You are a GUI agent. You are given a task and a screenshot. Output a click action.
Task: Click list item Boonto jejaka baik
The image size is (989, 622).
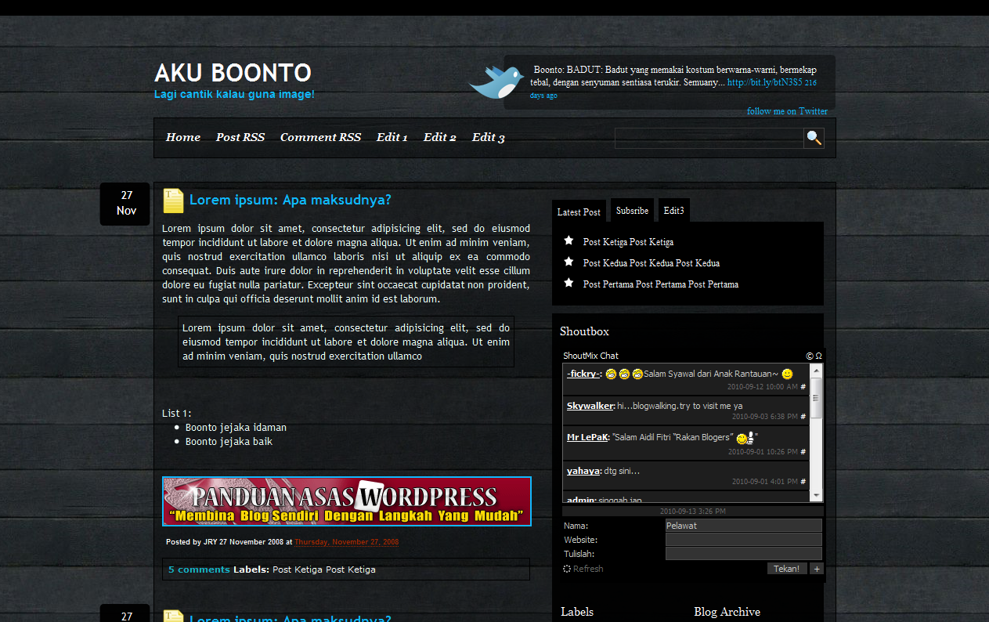(x=229, y=442)
